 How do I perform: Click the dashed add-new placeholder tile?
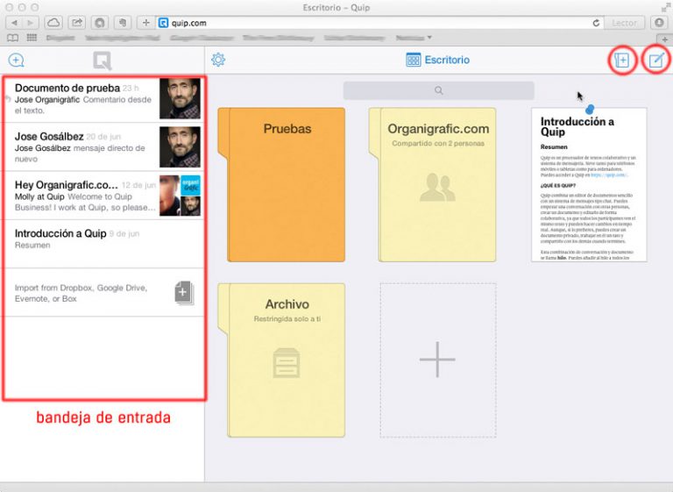(x=438, y=360)
